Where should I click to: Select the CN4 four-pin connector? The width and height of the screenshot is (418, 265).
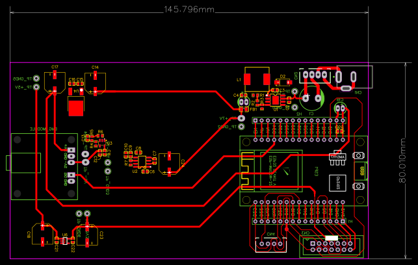(271, 245)
